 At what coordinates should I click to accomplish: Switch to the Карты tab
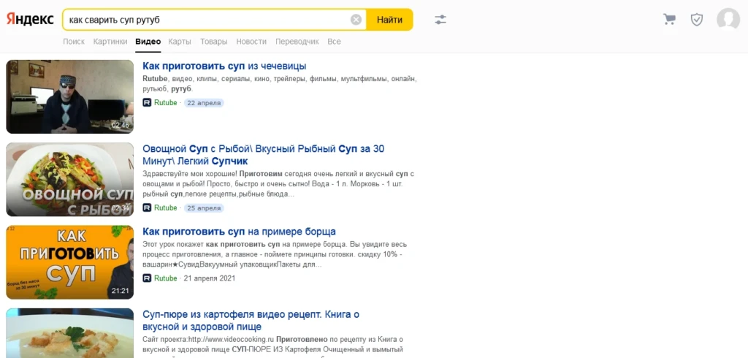point(180,42)
